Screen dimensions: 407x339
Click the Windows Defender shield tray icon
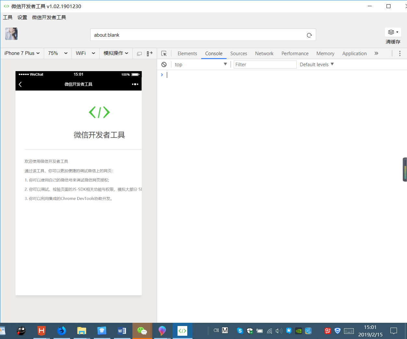tap(250, 331)
